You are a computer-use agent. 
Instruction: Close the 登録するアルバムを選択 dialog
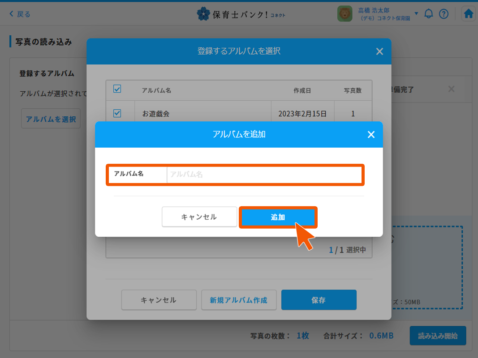pos(379,51)
